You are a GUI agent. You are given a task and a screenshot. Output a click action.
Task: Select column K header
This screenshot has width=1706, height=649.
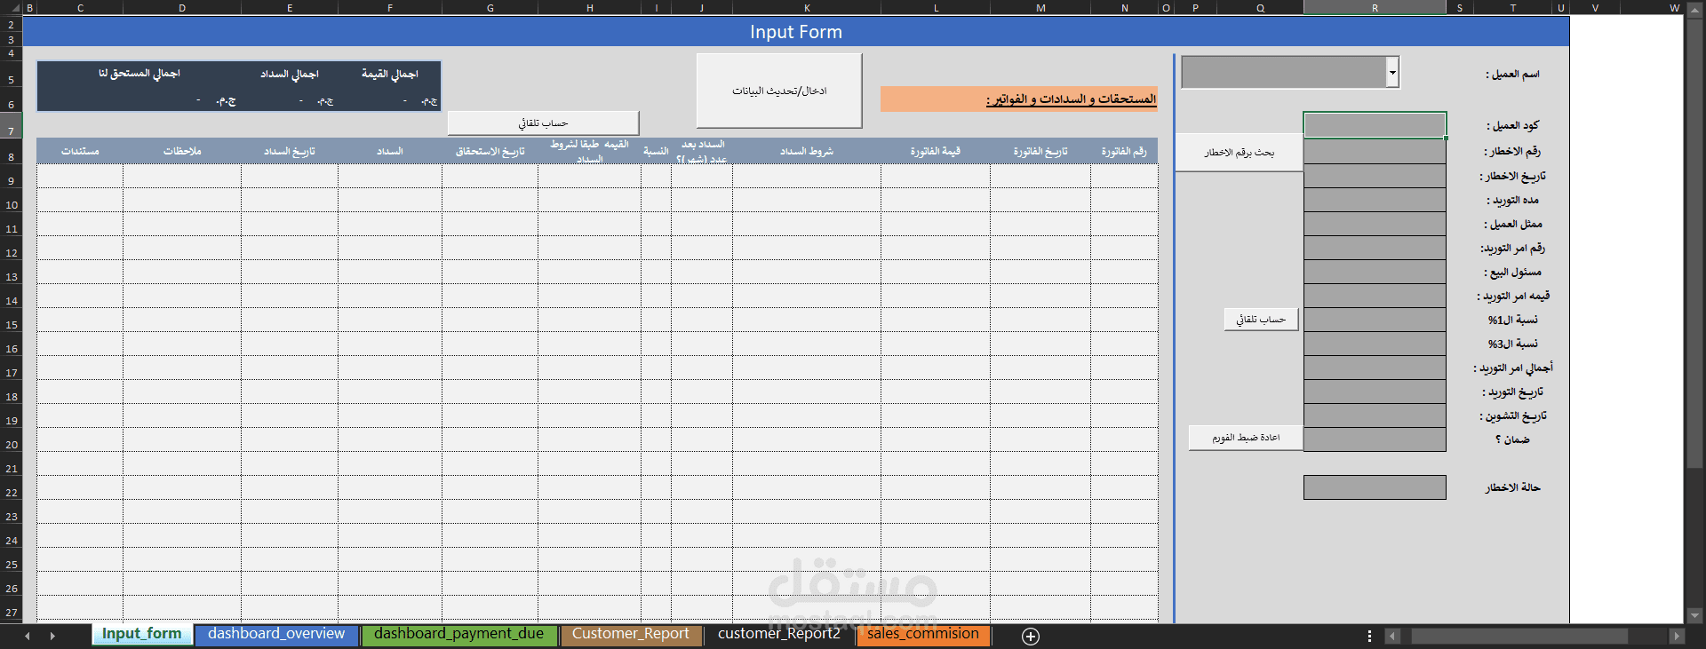(807, 8)
